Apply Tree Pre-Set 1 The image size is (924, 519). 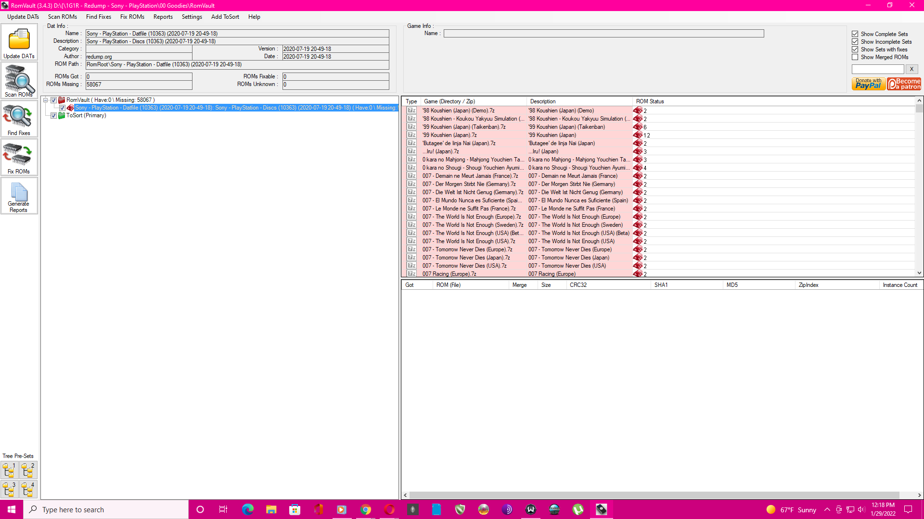pos(10,470)
